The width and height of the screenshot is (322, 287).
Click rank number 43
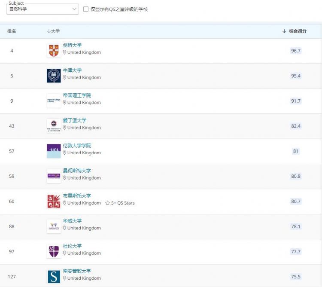tap(12, 126)
